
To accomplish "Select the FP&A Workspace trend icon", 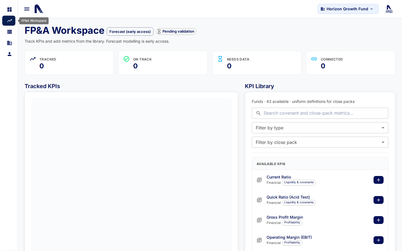I will tap(9, 21).
